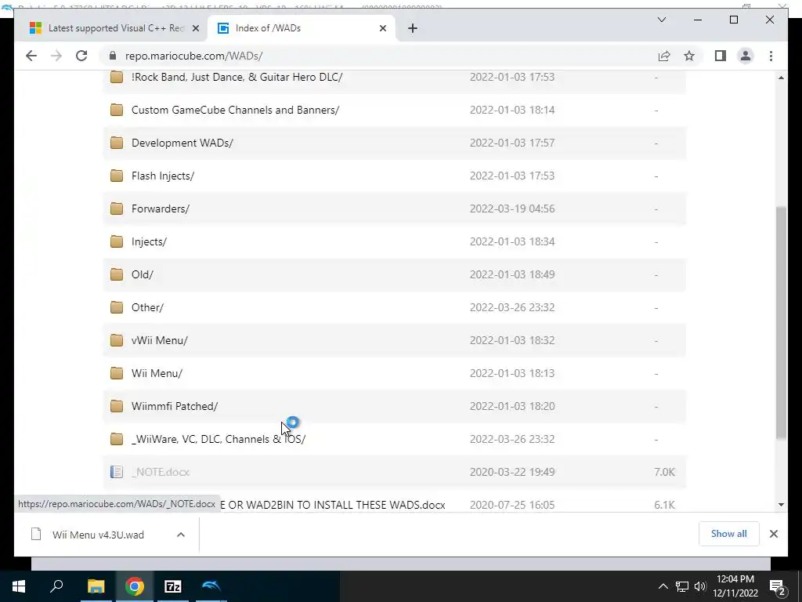The image size is (802, 602).
Task: Go back to the previous page
Action: point(31,56)
